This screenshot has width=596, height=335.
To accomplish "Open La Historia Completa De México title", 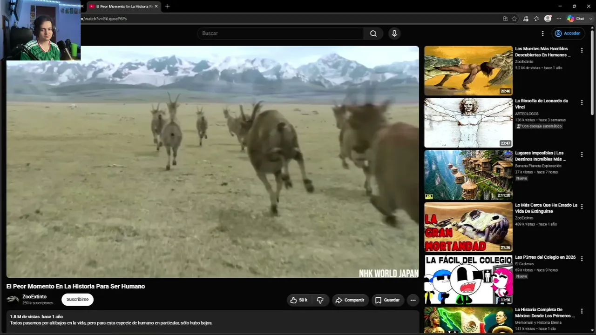I will click(545, 313).
